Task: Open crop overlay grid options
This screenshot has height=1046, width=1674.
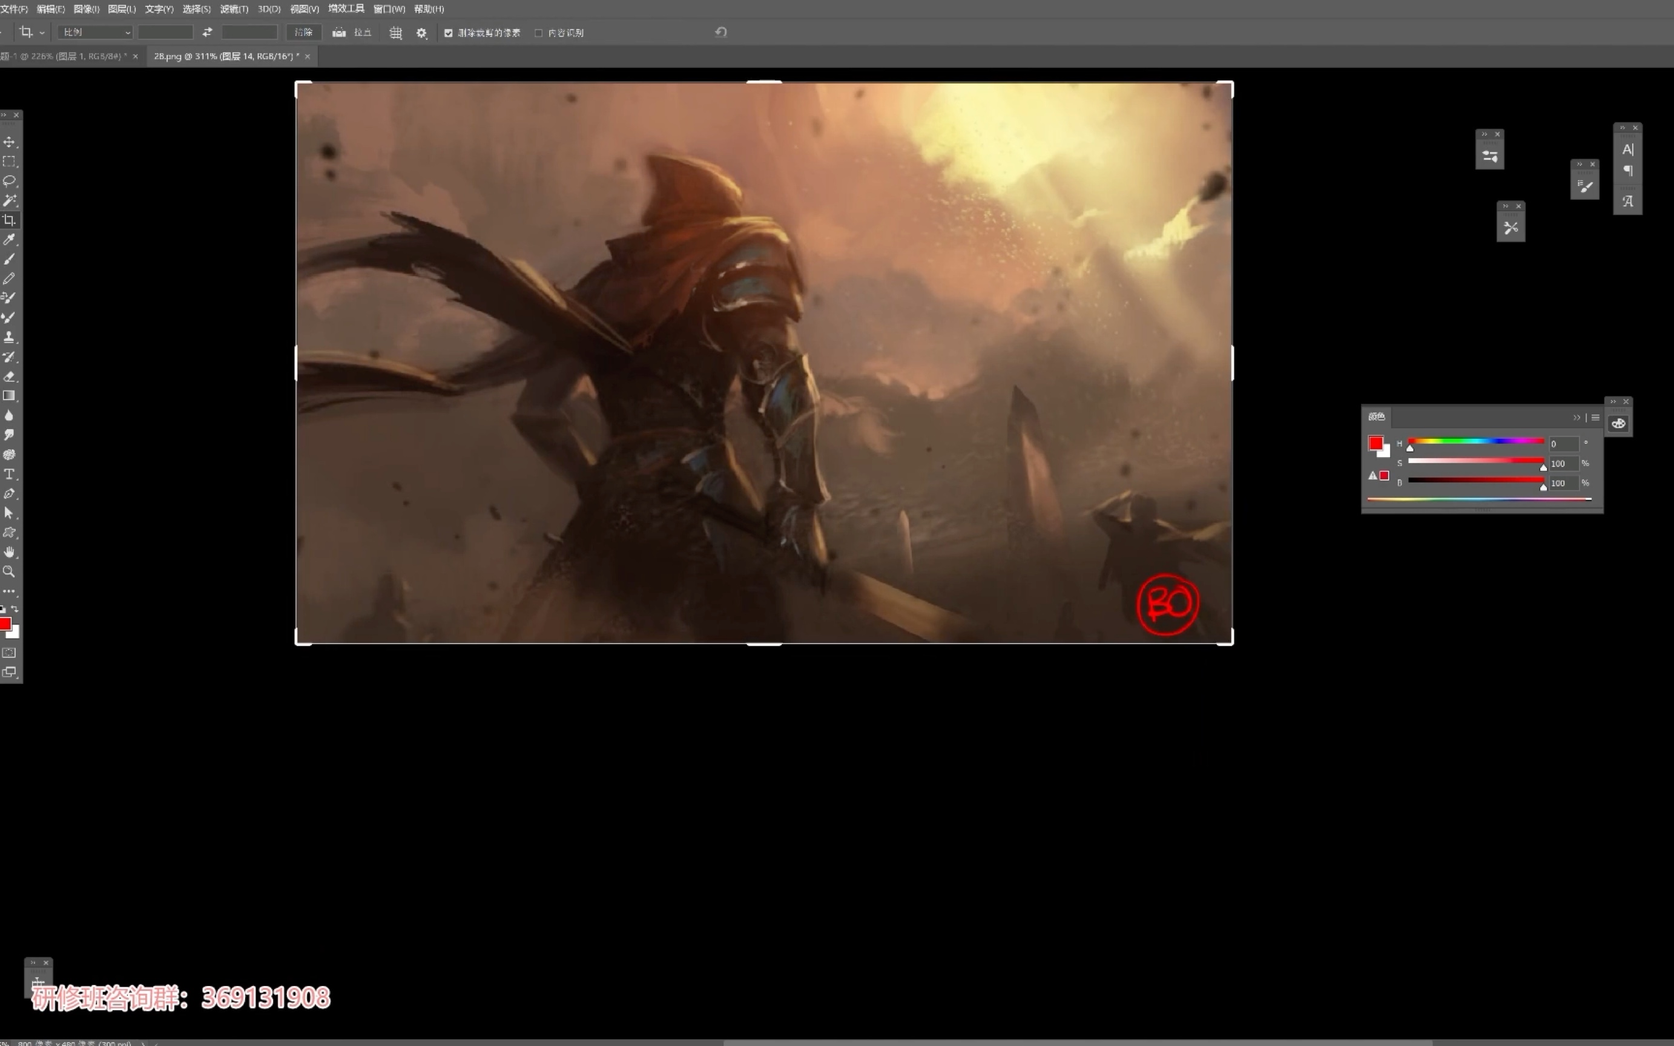Action: [x=396, y=33]
